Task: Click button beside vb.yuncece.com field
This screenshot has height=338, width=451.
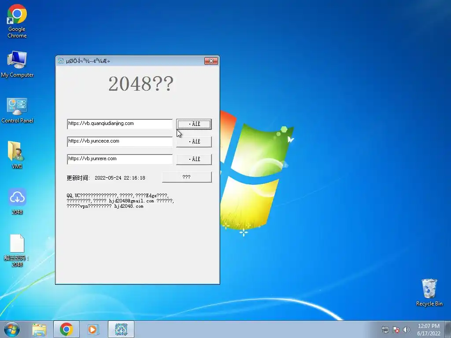Action: [194, 142]
